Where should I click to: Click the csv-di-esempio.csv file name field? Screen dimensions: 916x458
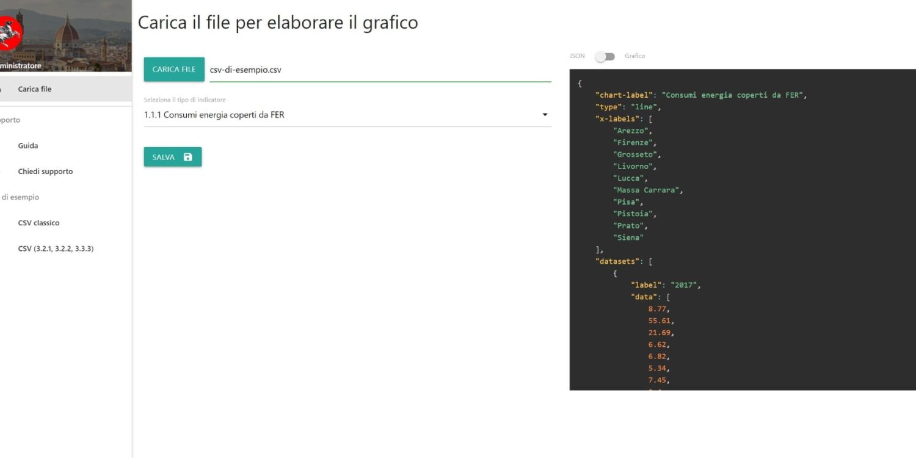coord(379,70)
